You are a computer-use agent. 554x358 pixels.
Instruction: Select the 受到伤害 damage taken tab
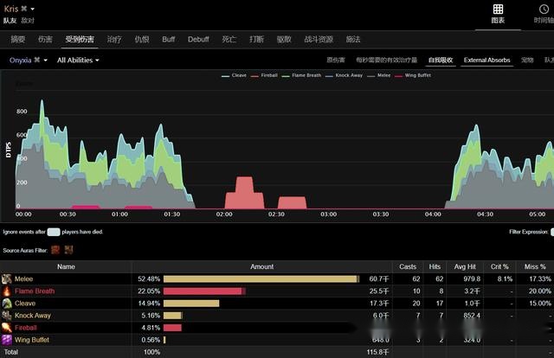coord(80,39)
